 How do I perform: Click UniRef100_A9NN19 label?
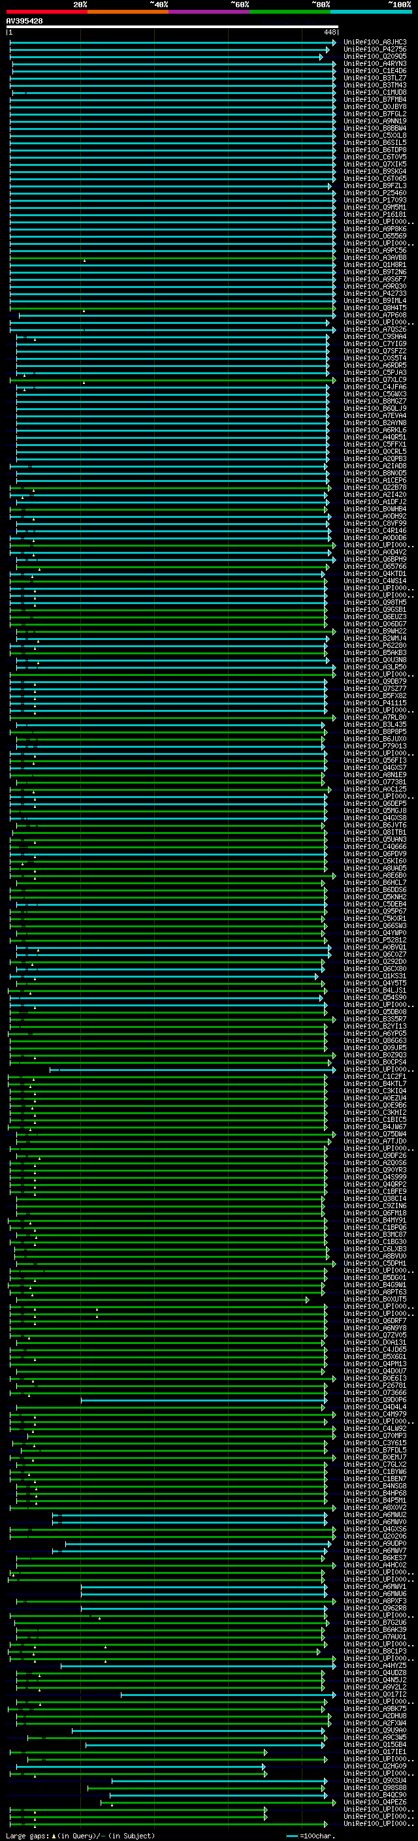click(375, 121)
